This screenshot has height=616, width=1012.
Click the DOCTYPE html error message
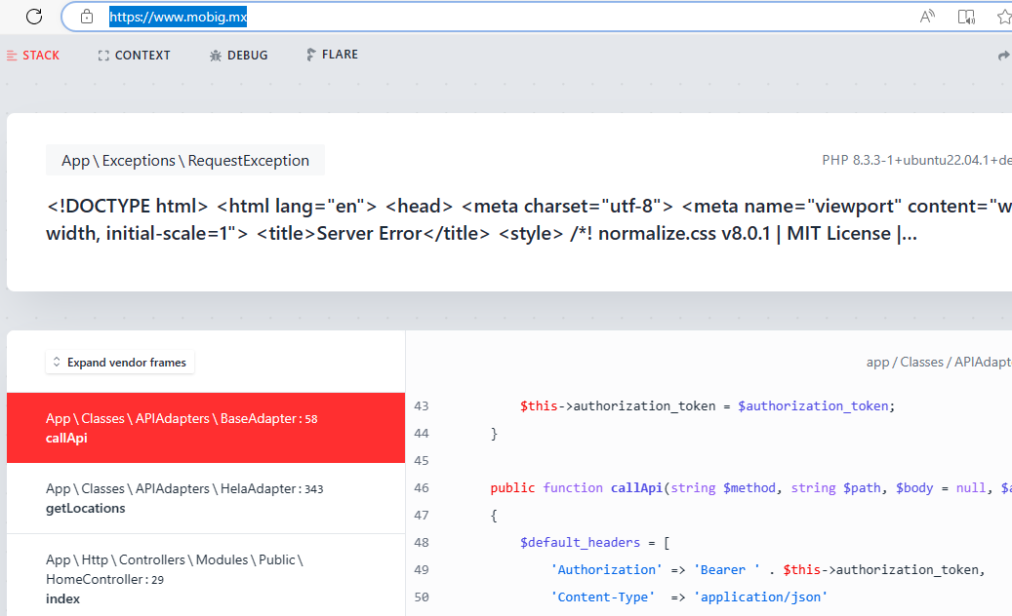[529, 219]
